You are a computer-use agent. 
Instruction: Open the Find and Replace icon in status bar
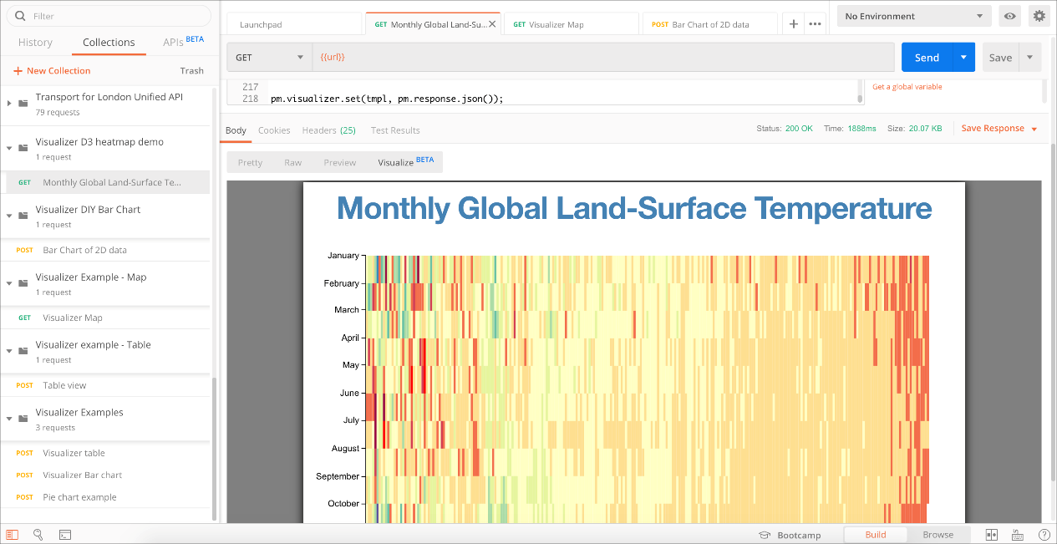click(x=38, y=535)
